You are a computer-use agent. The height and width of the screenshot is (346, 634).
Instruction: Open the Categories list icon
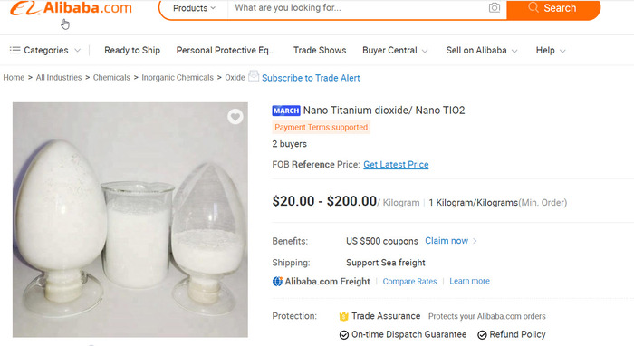(x=15, y=50)
